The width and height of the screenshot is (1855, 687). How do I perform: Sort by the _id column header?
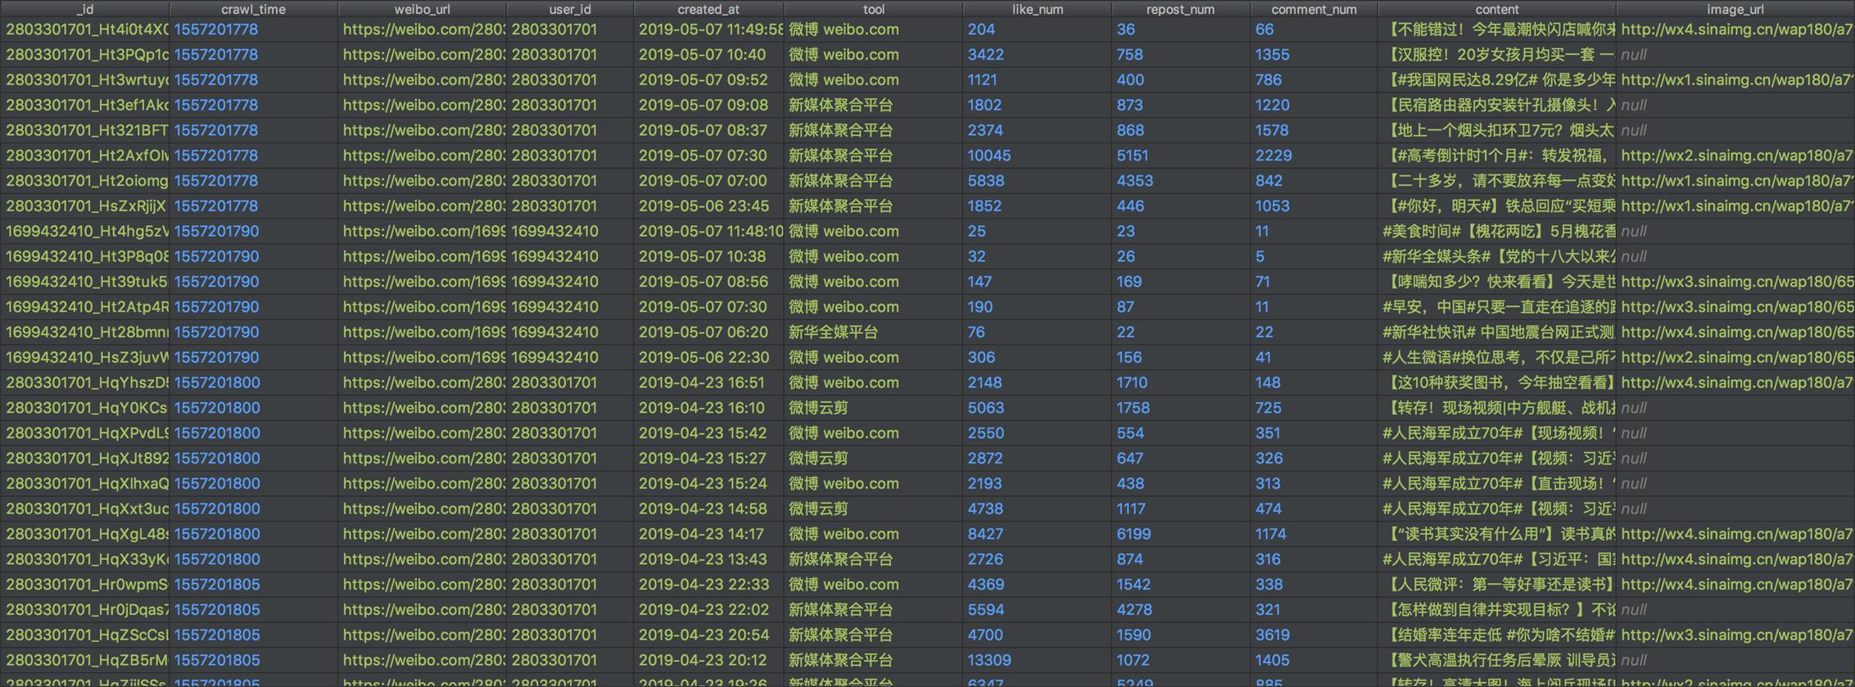click(84, 9)
